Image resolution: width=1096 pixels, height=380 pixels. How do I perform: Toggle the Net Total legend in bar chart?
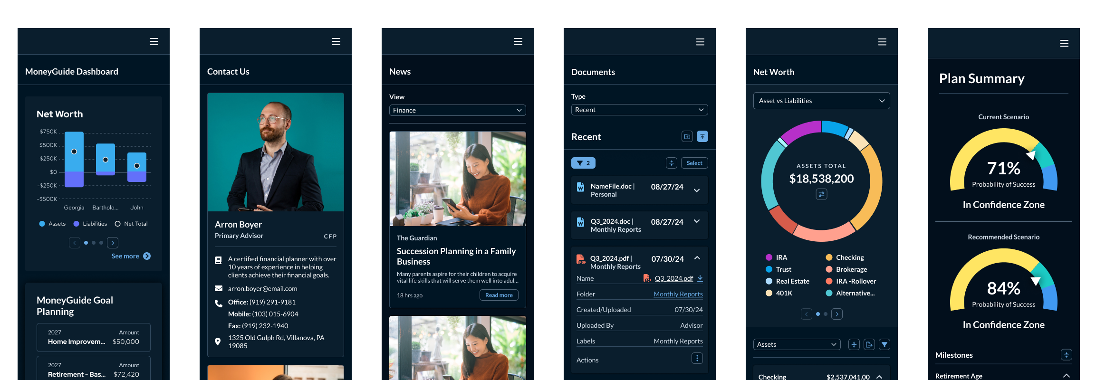pyautogui.click(x=131, y=224)
